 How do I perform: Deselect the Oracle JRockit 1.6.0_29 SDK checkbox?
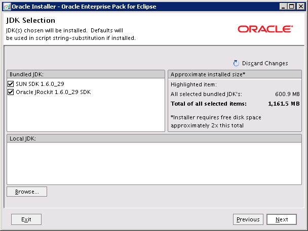(x=11, y=92)
